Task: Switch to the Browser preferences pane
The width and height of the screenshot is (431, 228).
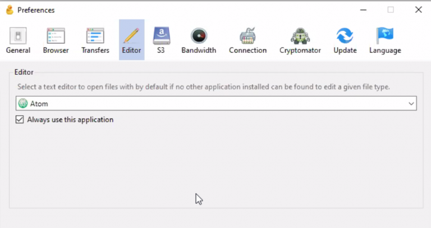Action: (56, 37)
